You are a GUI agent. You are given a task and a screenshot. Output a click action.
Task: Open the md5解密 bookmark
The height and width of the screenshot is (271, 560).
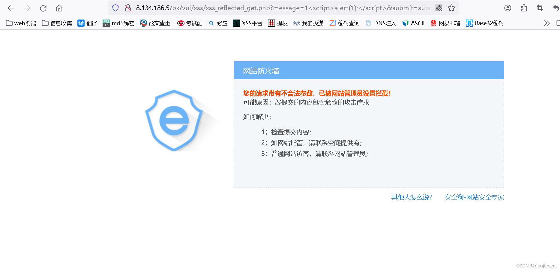tap(118, 23)
